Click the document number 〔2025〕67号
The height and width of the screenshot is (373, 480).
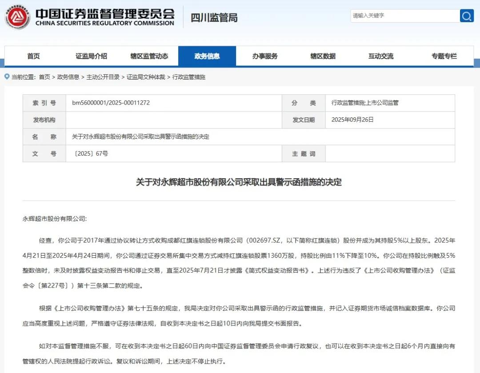tap(90, 153)
